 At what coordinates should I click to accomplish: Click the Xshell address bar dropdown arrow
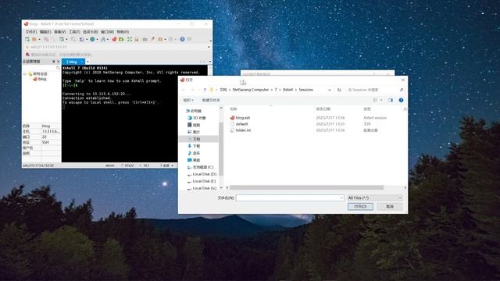click(209, 47)
